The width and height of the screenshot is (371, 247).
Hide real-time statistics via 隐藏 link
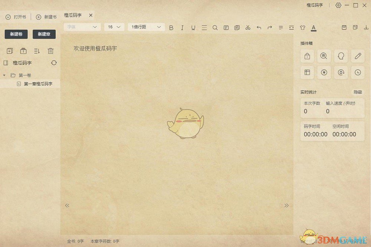pyautogui.click(x=357, y=92)
